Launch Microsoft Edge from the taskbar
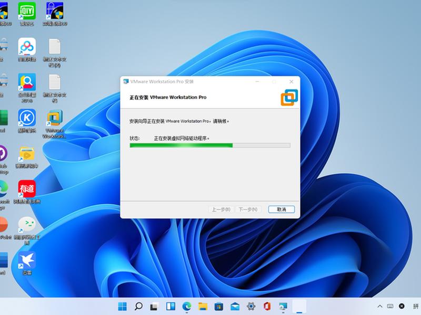Screen dimensions: 421x315 [187, 306]
